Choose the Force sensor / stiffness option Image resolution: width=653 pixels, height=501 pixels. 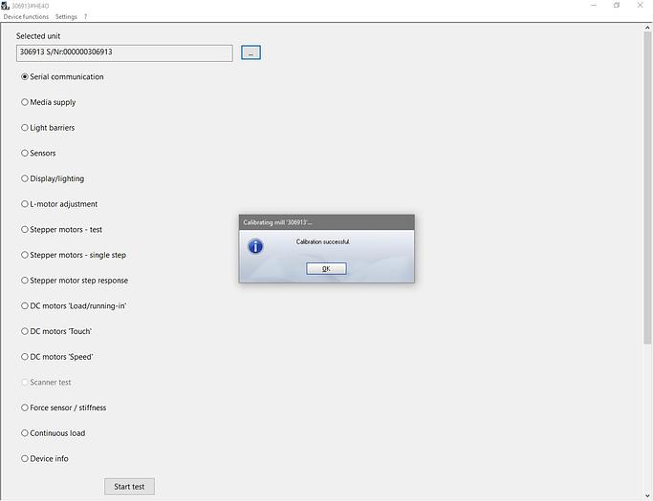click(25, 407)
